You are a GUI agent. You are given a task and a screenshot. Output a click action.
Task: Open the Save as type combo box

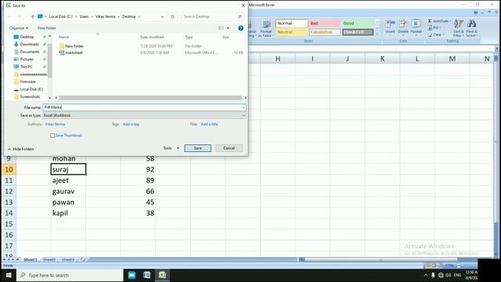[144, 115]
